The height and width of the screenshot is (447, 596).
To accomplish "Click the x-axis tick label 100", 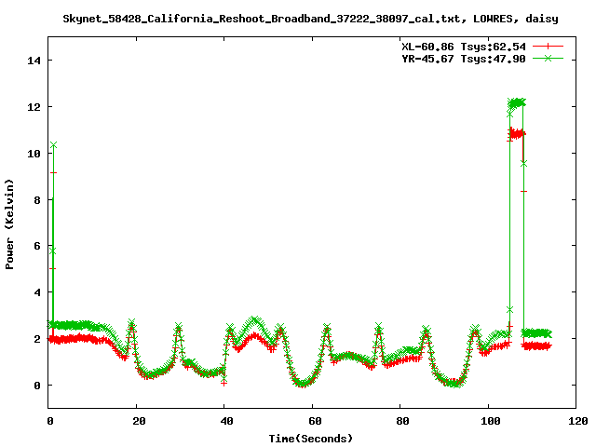I will tap(491, 421).
